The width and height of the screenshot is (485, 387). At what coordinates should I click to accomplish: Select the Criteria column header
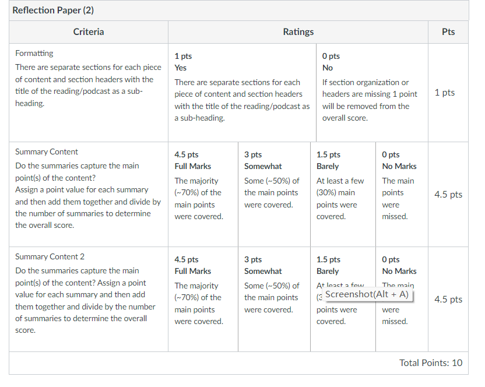click(89, 32)
